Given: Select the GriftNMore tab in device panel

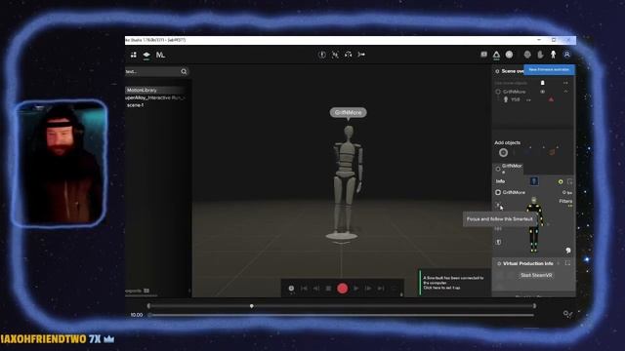Looking at the screenshot, I should click(x=509, y=169).
